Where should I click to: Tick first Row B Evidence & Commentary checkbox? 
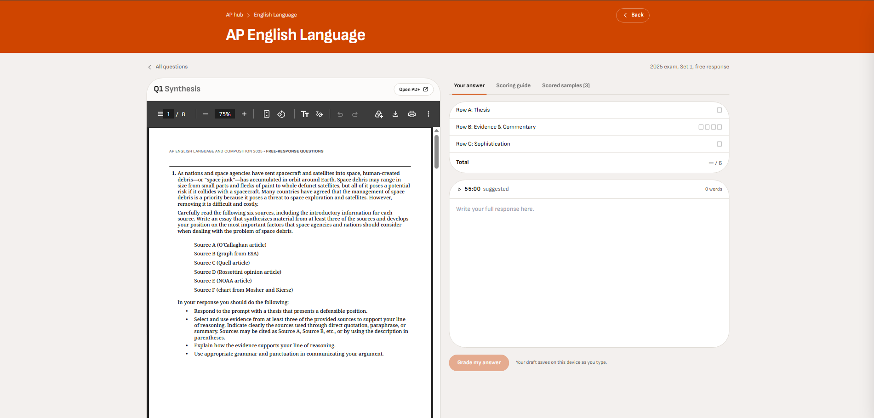click(x=701, y=127)
